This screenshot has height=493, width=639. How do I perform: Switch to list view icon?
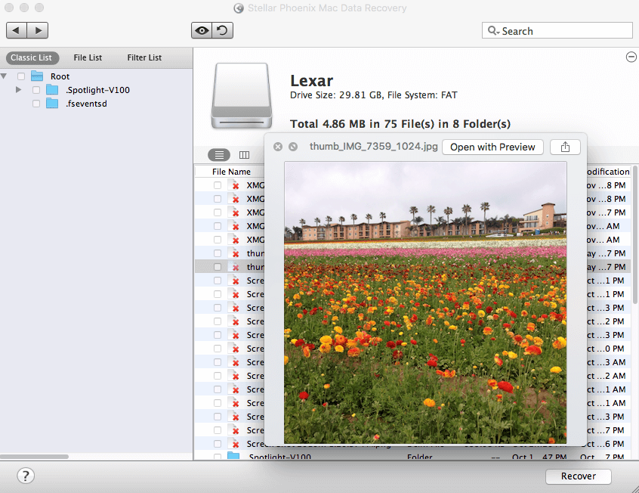(219, 155)
